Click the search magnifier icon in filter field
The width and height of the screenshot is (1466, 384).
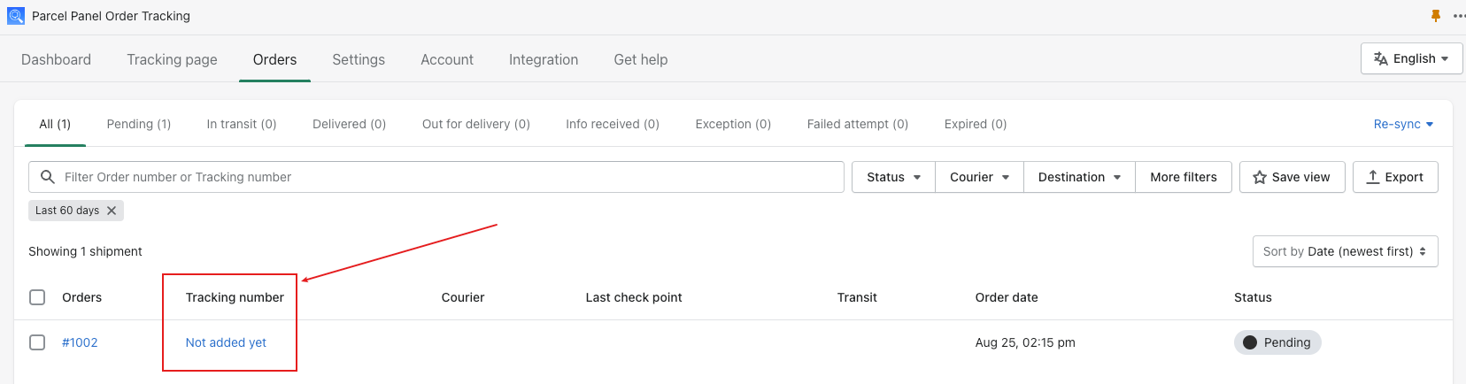48,177
